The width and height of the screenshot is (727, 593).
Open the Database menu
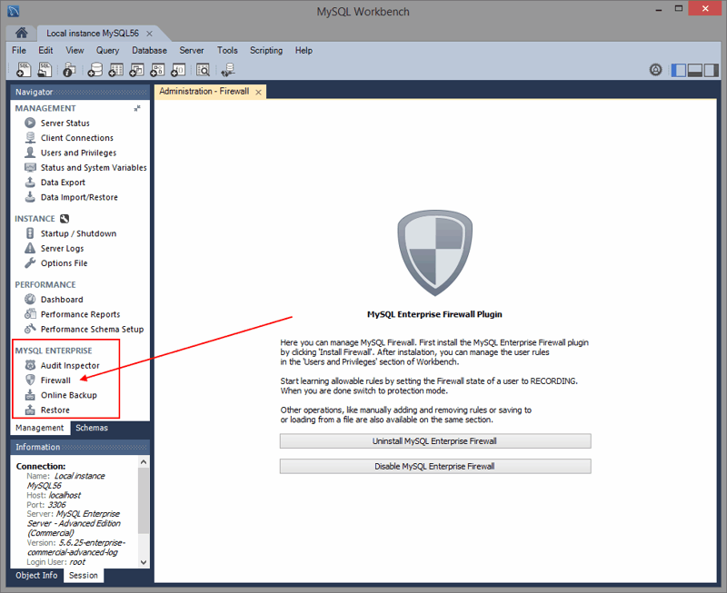149,50
